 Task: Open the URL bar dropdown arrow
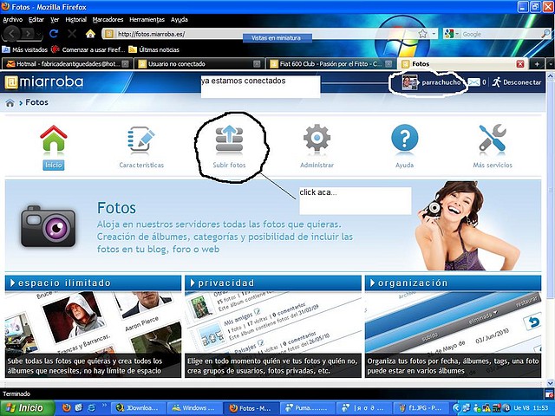click(x=434, y=34)
